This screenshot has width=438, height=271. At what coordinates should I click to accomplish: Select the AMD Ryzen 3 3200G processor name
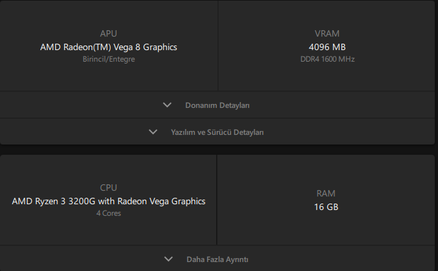click(x=109, y=201)
